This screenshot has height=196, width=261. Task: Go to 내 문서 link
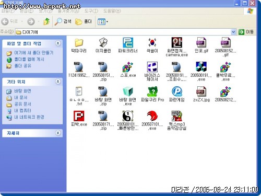[x=21, y=98]
